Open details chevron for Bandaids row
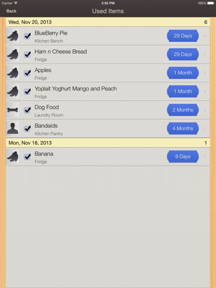Screen dimensions: 216x288 pyautogui.click(x=205, y=128)
